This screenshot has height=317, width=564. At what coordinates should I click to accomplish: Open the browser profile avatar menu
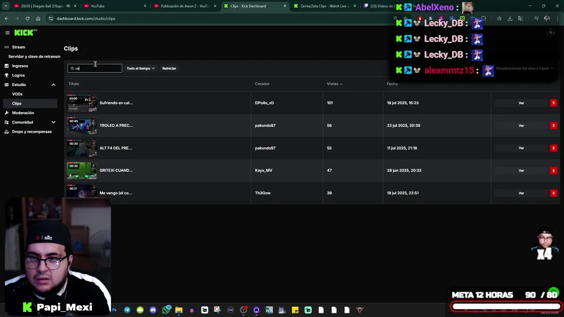coord(547,18)
